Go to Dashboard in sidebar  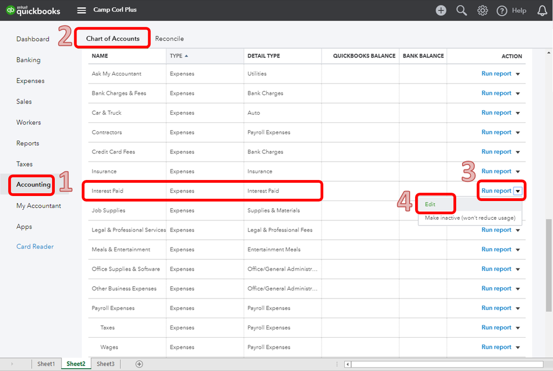pyautogui.click(x=33, y=39)
